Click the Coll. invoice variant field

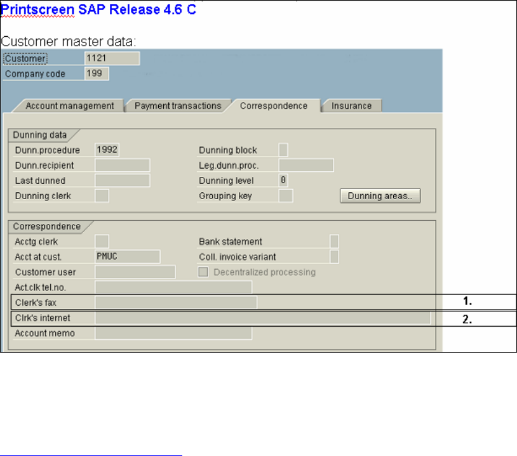(334, 256)
